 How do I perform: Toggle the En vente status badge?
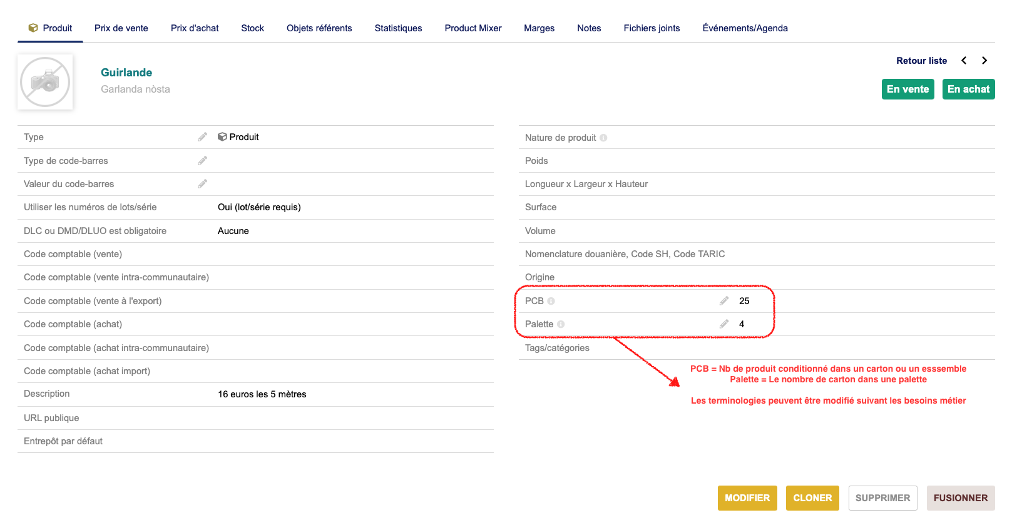(907, 89)
